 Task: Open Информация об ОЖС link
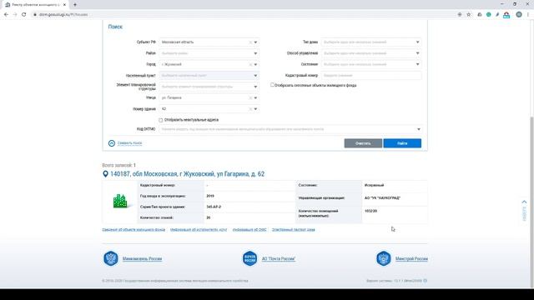pyautogui.click(x=249, y=230)
